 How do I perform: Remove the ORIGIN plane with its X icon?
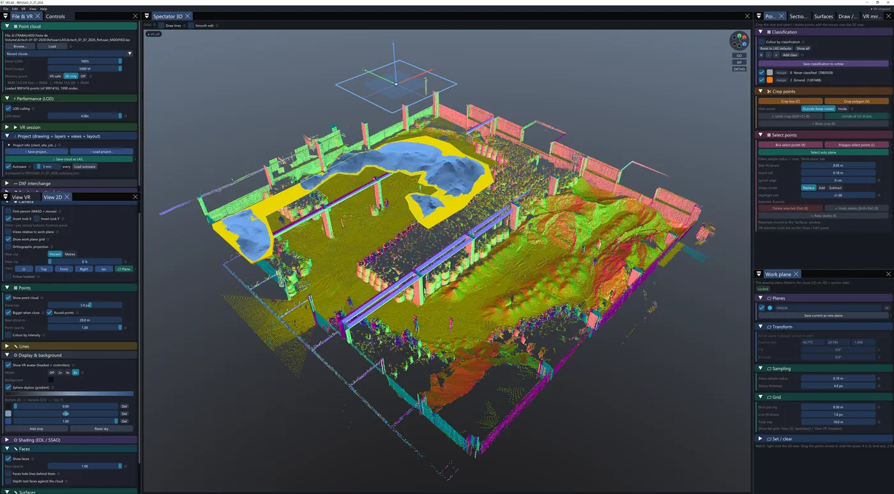pos(886,308)
